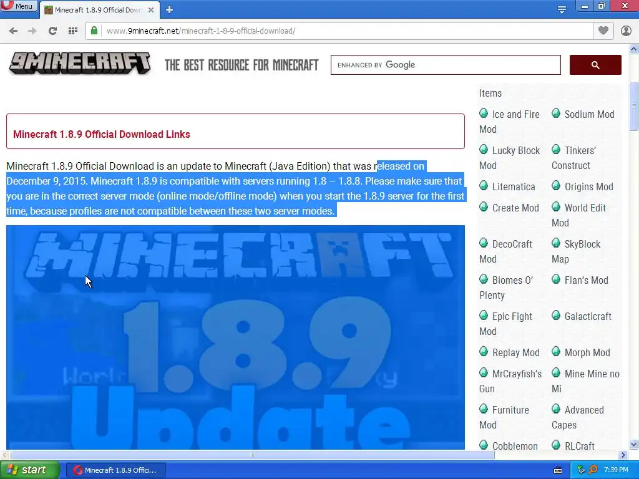Open the SkyBlock Map link
The image size is (639, 479).
[576, 252]
